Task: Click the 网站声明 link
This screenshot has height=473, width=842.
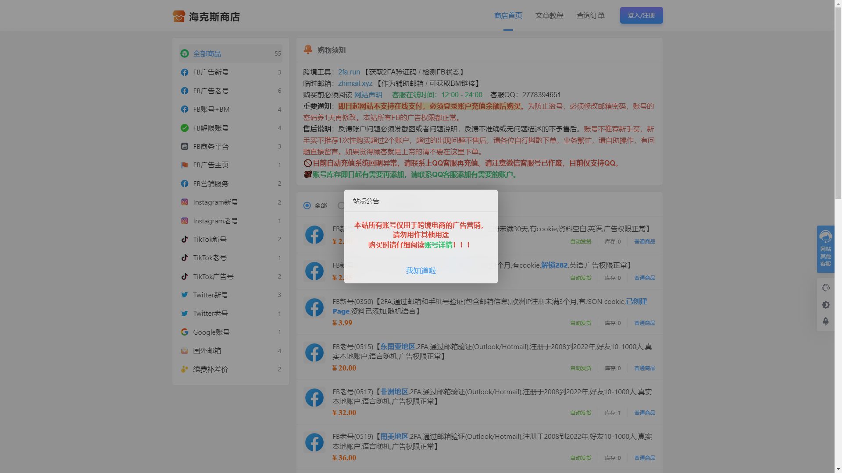Action: 368,95
